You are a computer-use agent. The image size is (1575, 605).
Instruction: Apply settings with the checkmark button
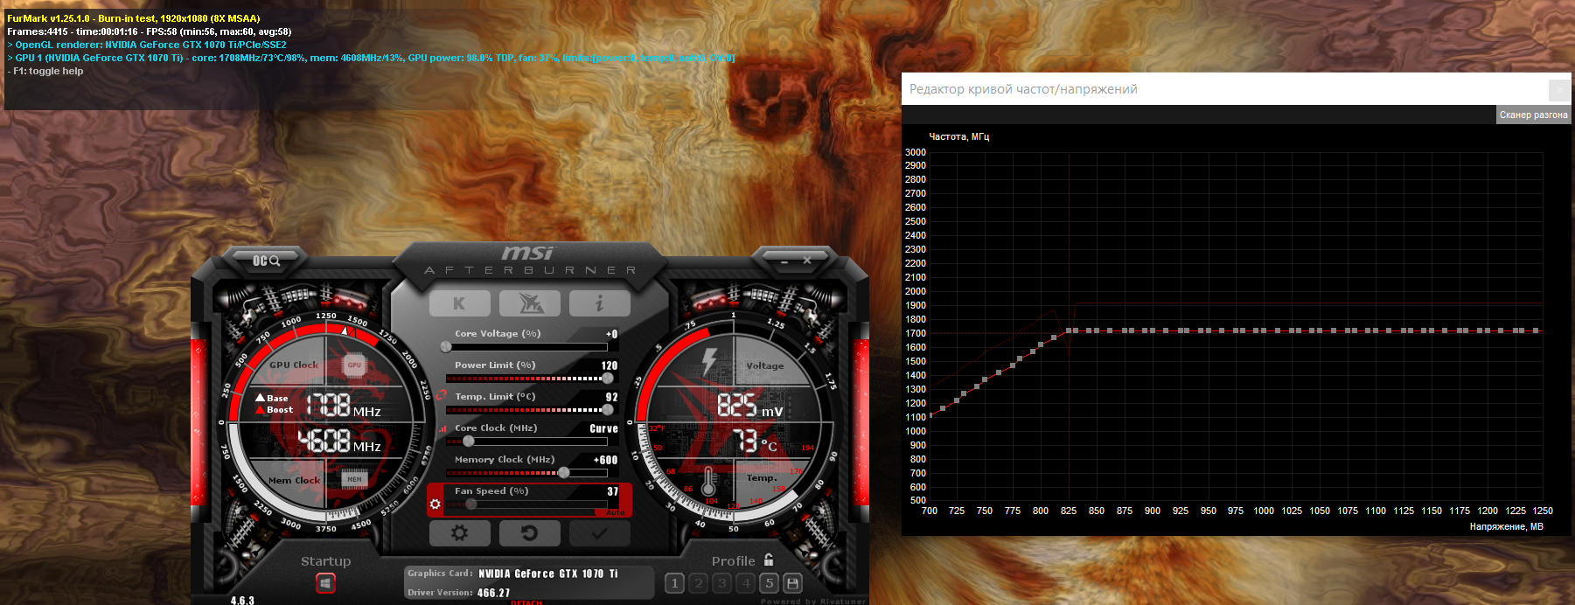click(599, 532)
